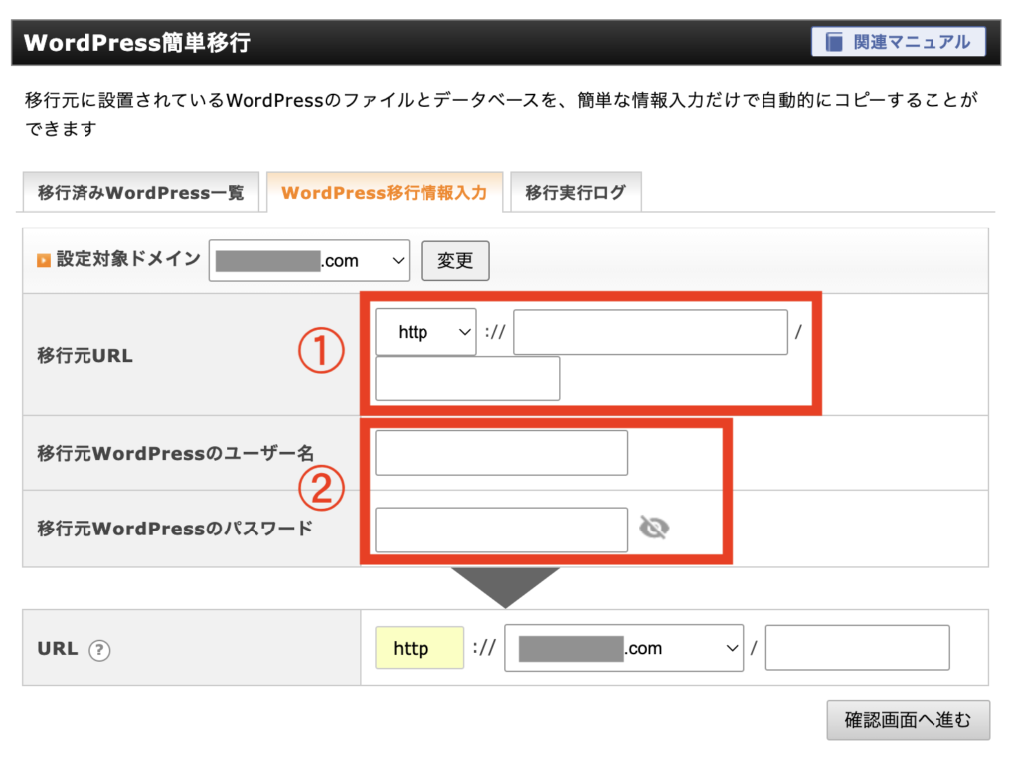Click the 移行元URL label
This screenshot has height=759, width=1018.
[85, 356]
